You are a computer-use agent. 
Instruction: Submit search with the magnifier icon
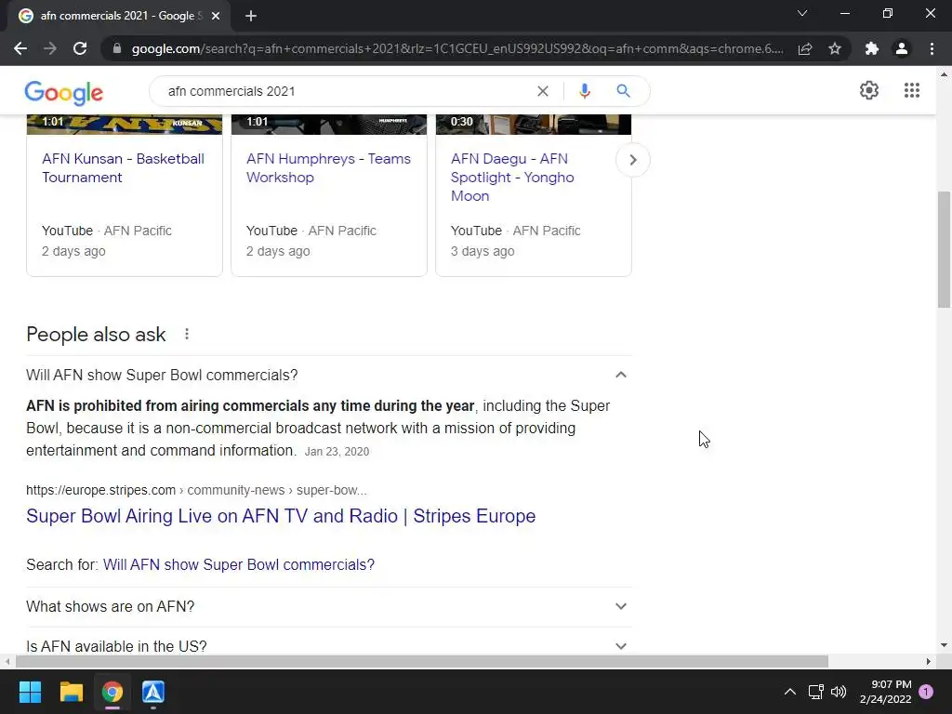(623, 91)
